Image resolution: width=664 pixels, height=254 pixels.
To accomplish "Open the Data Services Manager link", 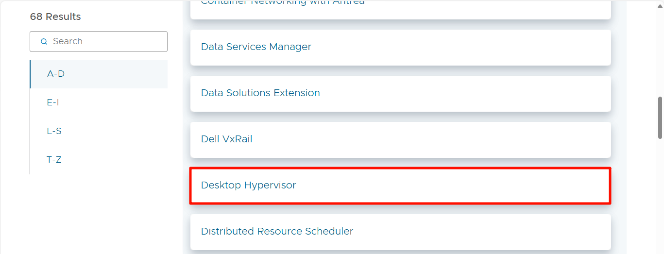I will 256,47.
